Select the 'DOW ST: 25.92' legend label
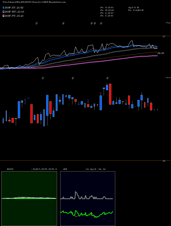The width and height of the screenshot is (171, 226). (14, 8)
